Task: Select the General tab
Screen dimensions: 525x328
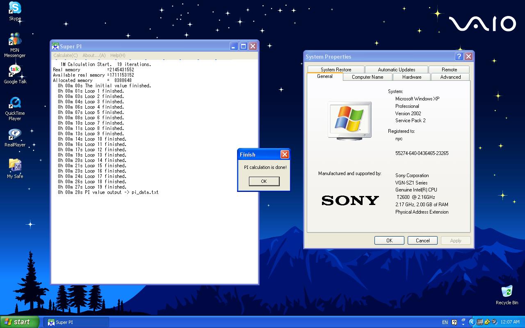Action: coord(325,77)
